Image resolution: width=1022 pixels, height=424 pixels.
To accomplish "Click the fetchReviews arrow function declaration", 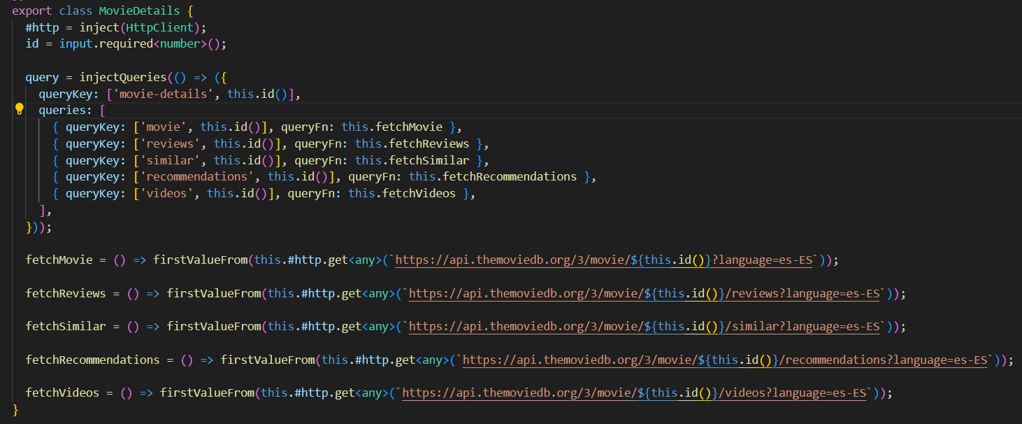I will pyautogui.click(x=66, y=293).
